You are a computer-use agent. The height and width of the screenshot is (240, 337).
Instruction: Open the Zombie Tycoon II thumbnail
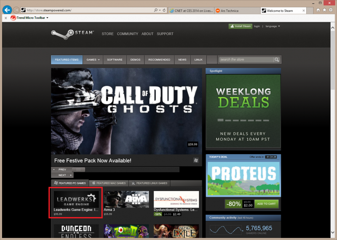click(x=126, y=231)
